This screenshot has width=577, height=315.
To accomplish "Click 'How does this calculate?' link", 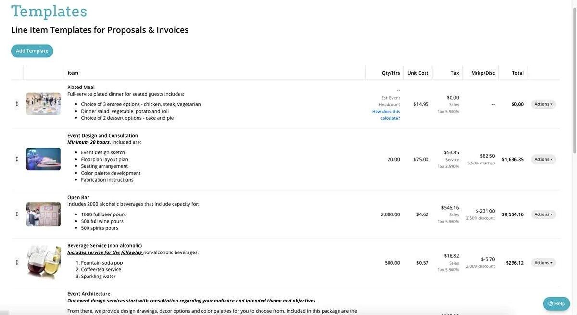I will [386, 114].
